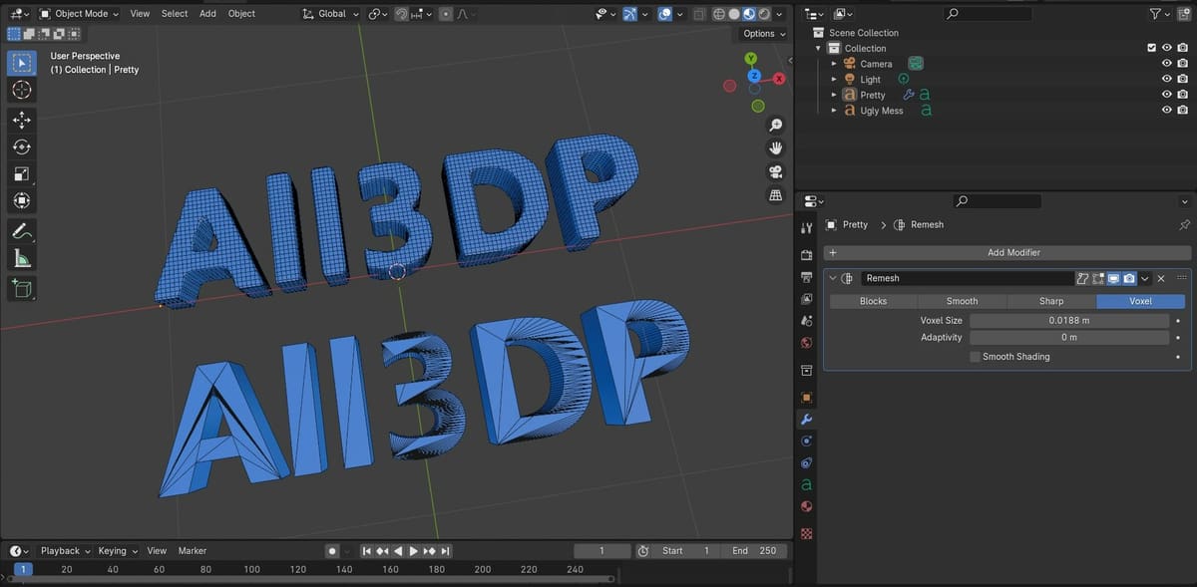Enable Smooth Shading checkbox

coord(975,357)
